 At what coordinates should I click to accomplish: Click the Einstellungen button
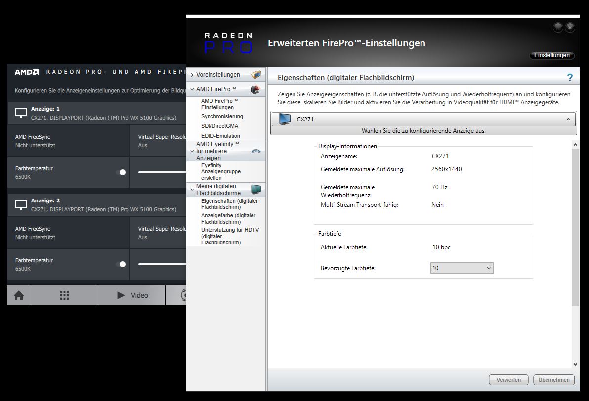pos(552,55)
